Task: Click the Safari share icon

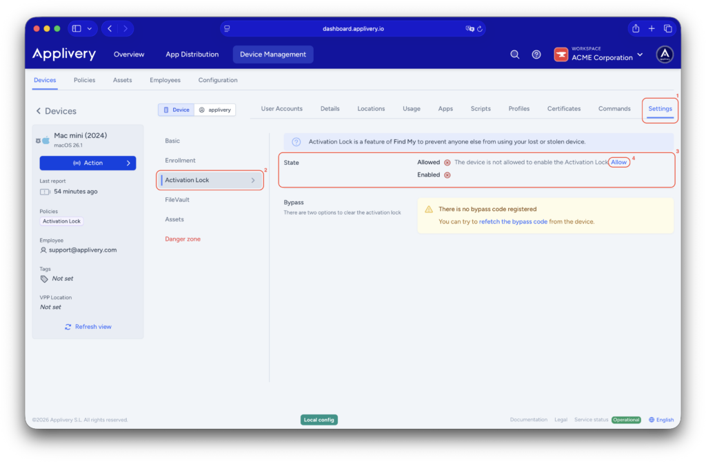Action: [x=635, y=28]
